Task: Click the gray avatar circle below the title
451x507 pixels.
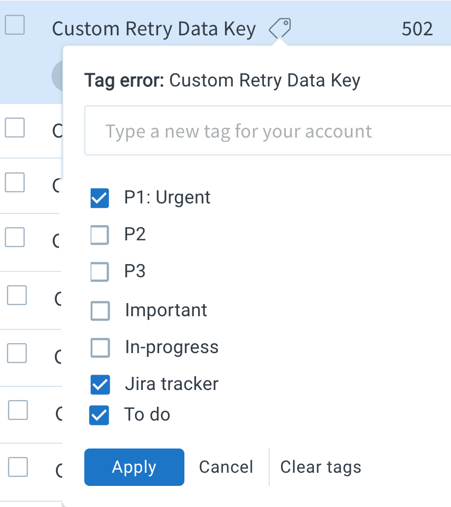Action: (x=58, y=75)
